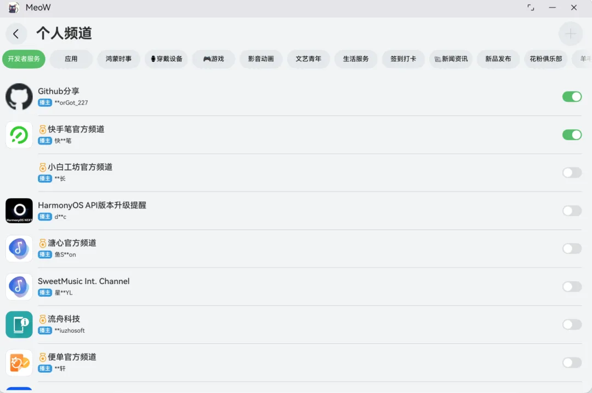Screen dimensions: 592x393
Task: Open the 溏心官方频道 music note icon
Action: coord(19,248)
